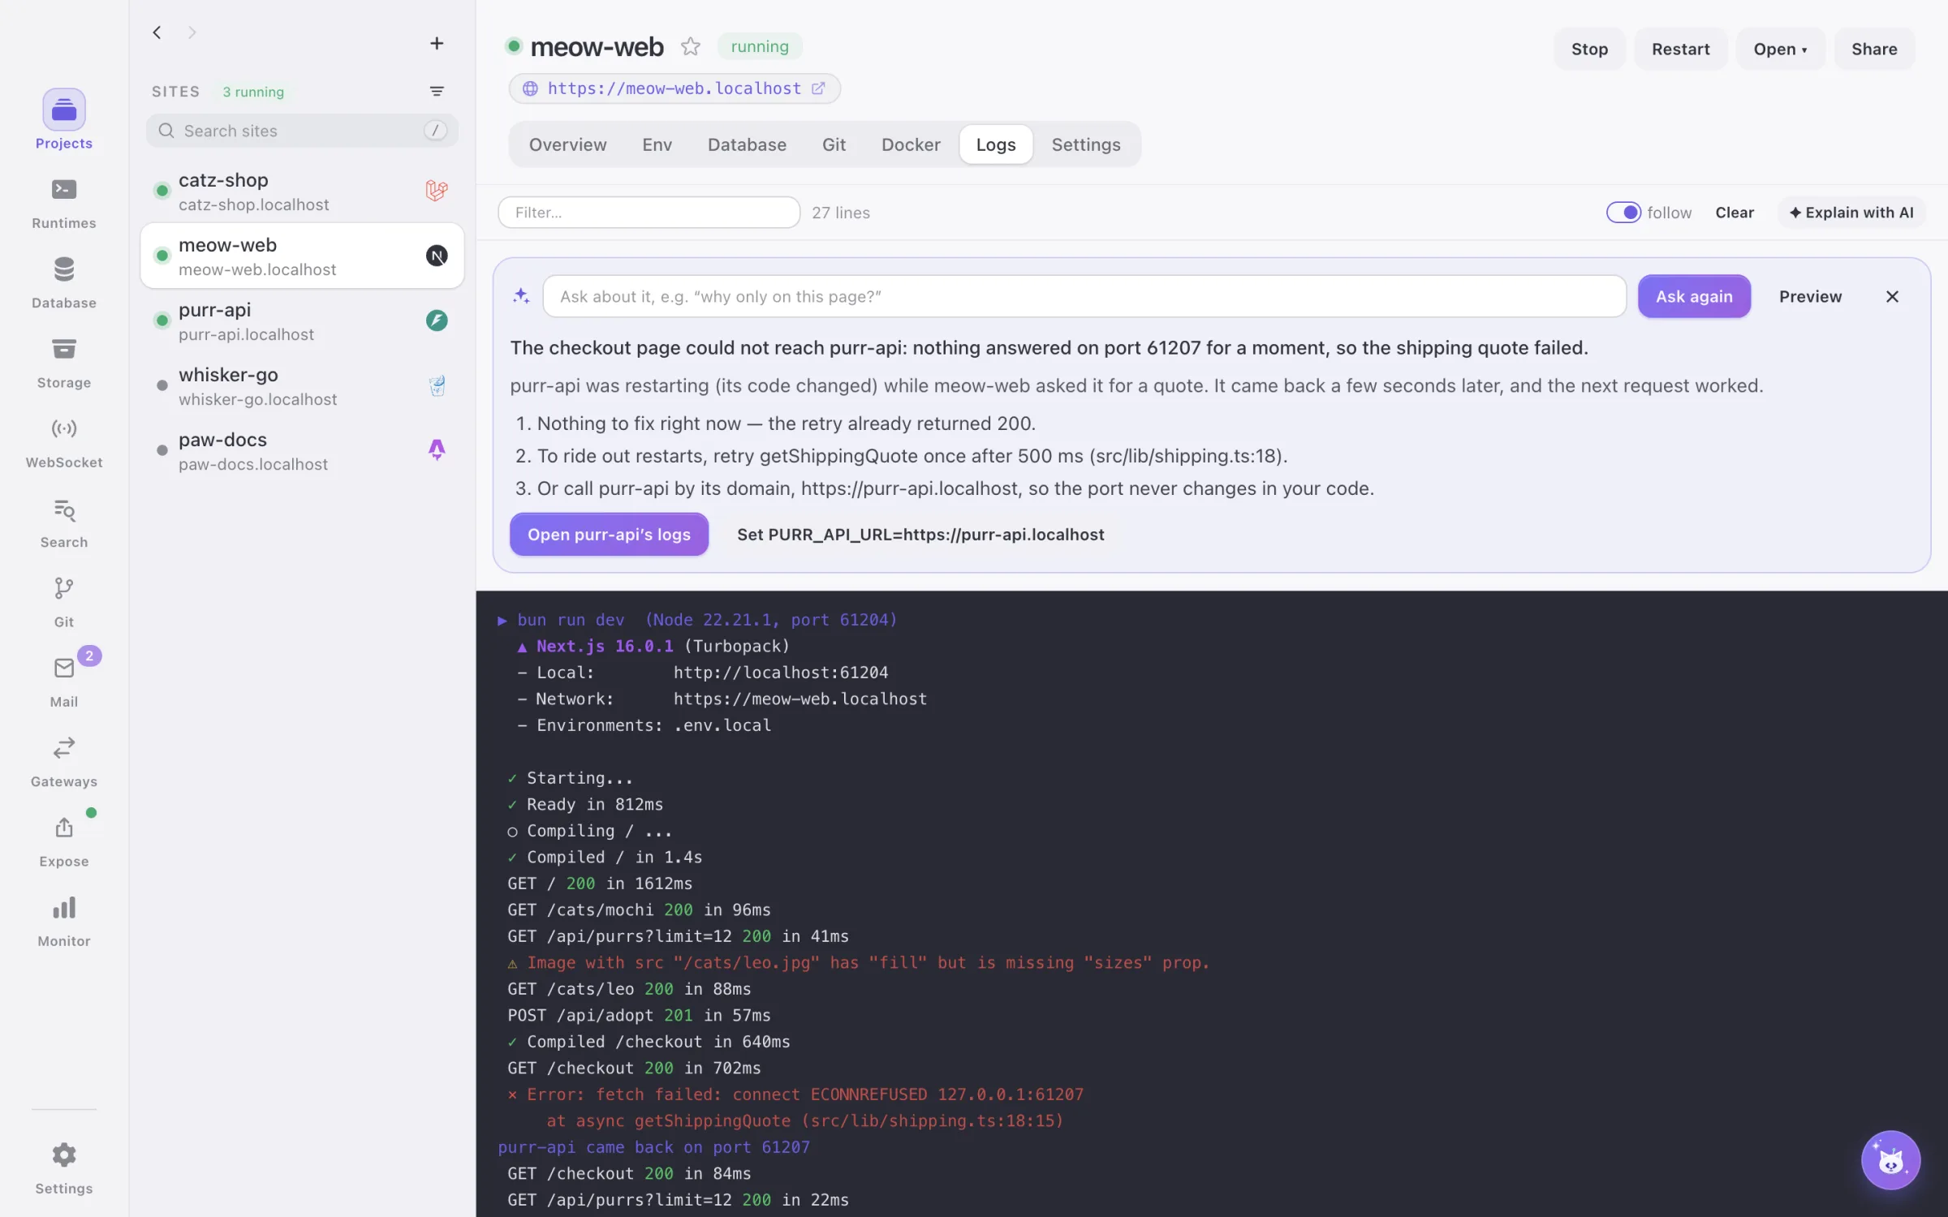Focus the log Filter input field

[649, 213]
